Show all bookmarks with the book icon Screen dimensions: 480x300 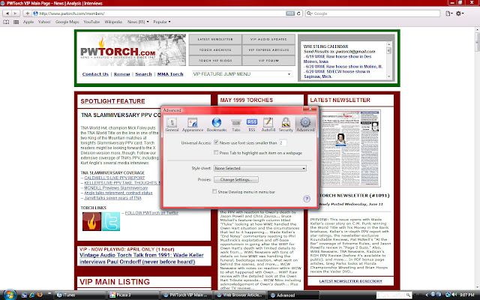point(6,22)
